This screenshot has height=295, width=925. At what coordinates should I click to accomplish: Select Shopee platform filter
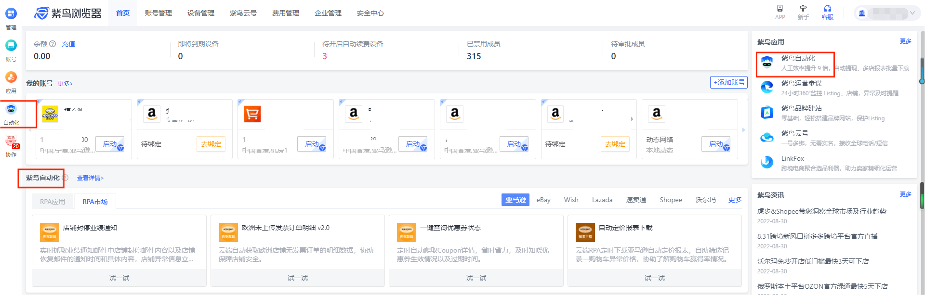point(671,200)
